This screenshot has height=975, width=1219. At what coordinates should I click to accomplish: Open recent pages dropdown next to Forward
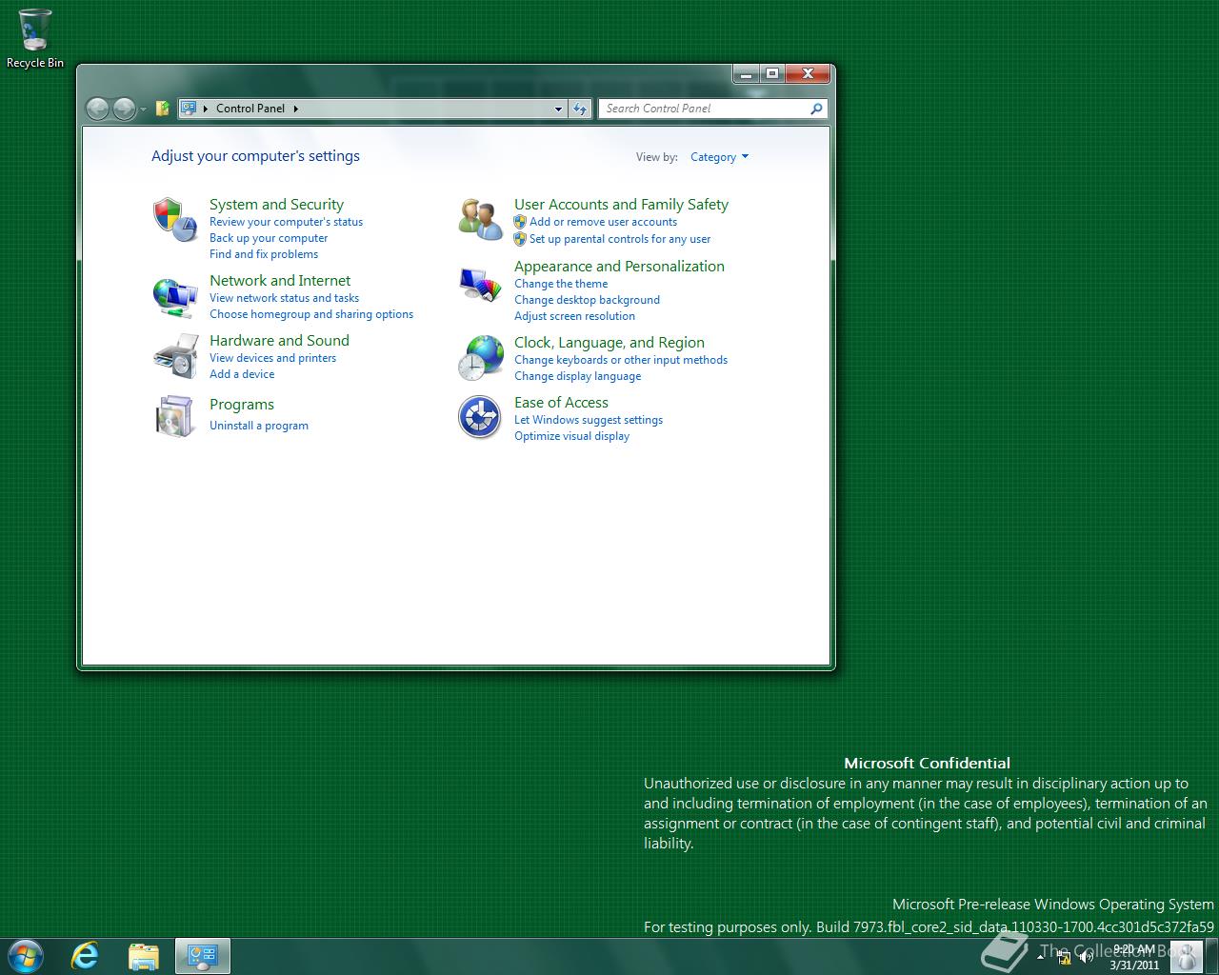[x=143, y=109]
